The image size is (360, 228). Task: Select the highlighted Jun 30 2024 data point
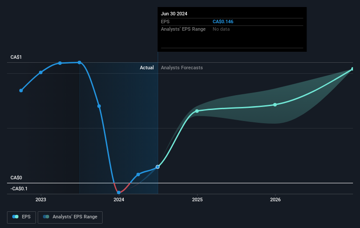[x=157, y=167]
